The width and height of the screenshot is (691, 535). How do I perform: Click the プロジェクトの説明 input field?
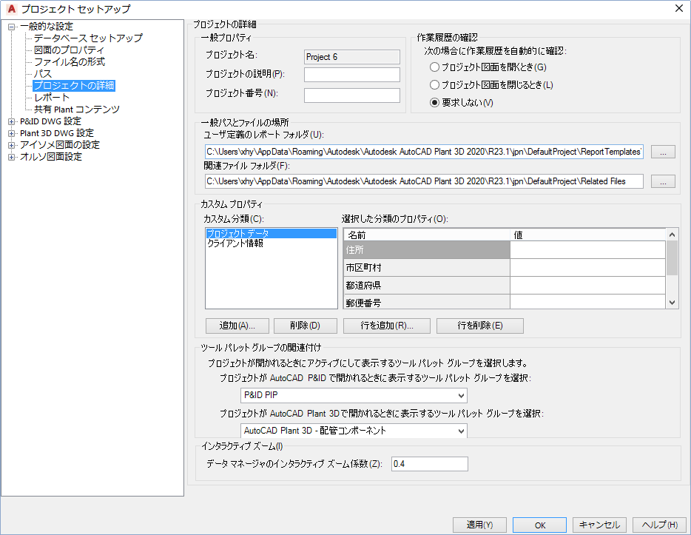pos(352,75)
